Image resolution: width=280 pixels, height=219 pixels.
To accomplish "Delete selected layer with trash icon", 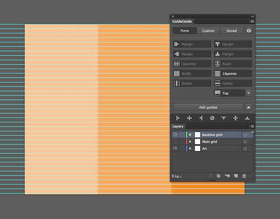I will [x=244, y=176].
